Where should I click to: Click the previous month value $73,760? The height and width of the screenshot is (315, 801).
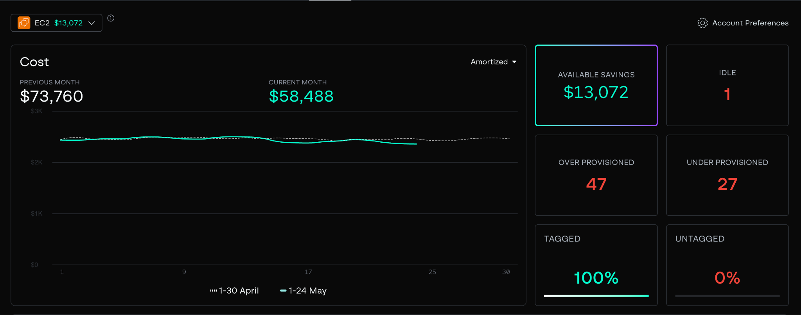tap(52, 96)
